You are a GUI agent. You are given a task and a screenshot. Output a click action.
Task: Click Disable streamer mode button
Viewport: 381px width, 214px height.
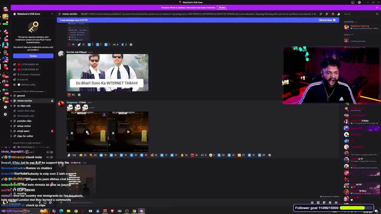[222, 7]
